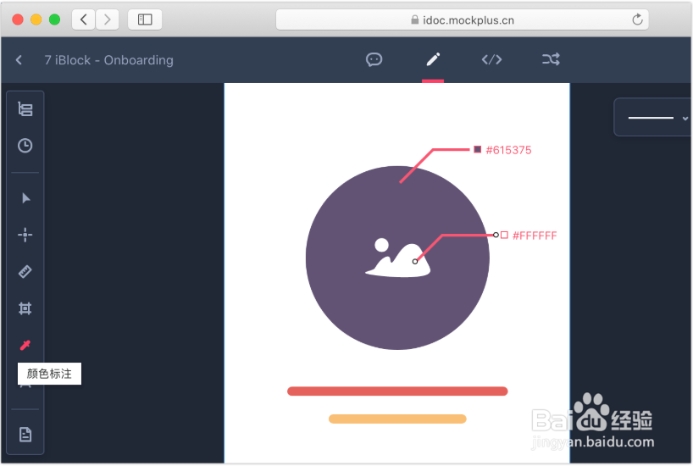
Task: Switch to the pencil annotation mode tab
Action: 433,59
